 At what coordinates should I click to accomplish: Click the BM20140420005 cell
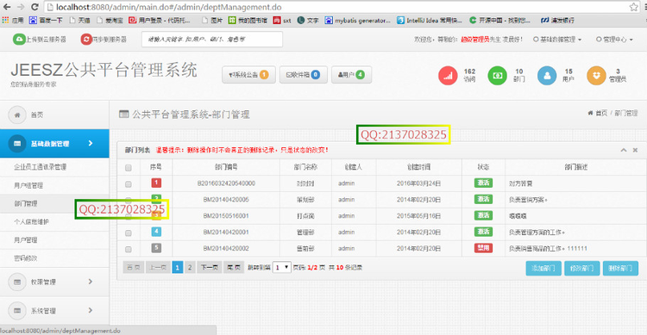(x=226, y=200)
